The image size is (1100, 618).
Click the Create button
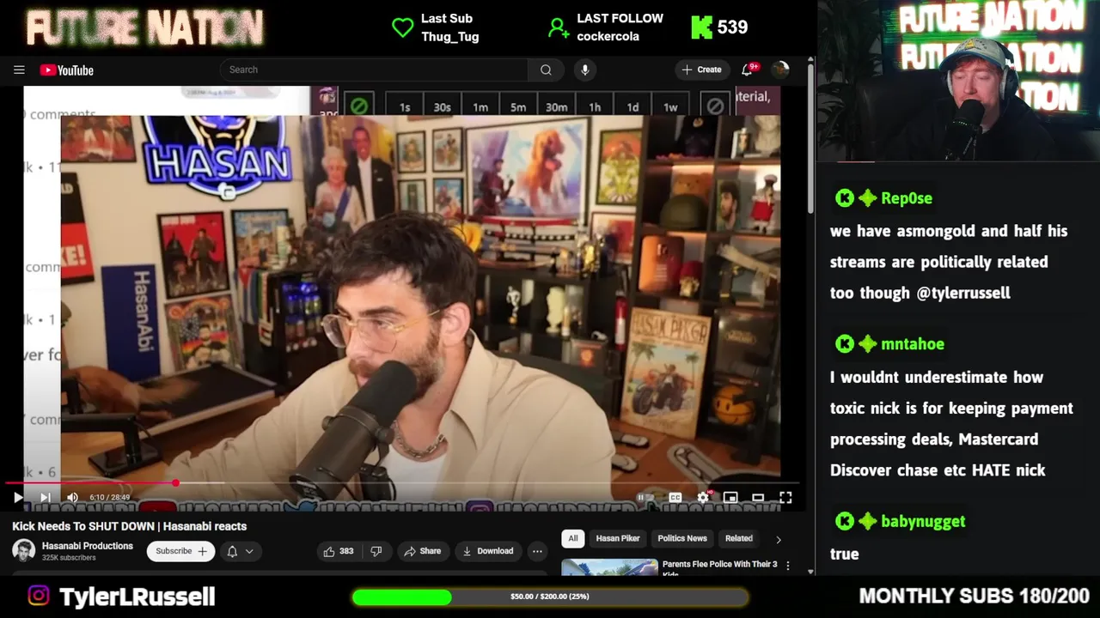click(702, 70)
